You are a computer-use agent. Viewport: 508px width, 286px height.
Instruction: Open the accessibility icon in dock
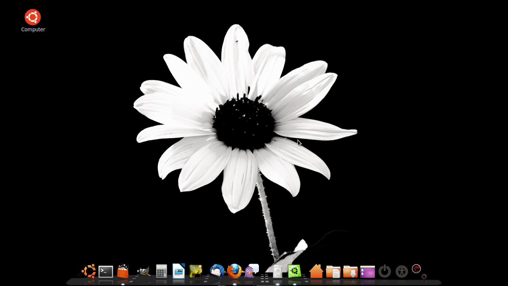coord(402,271)
